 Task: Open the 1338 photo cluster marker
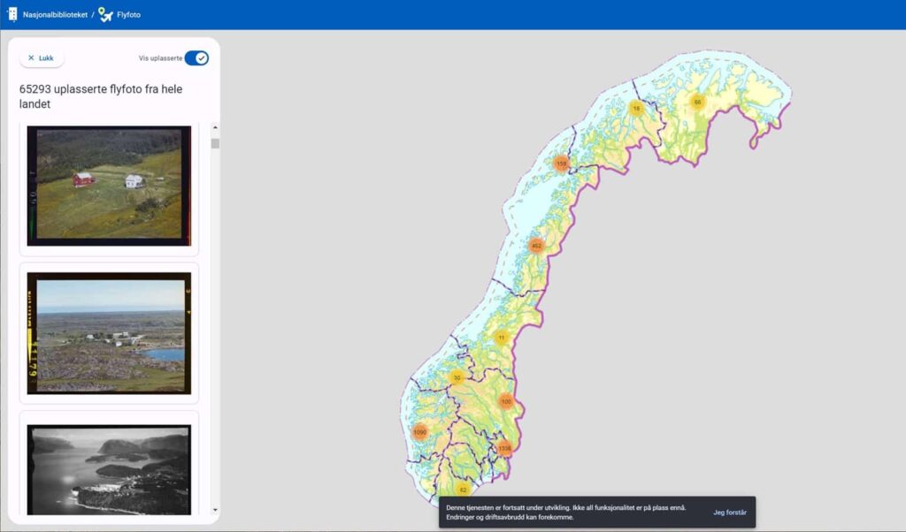pyautogui.click(x=504, y=448)
